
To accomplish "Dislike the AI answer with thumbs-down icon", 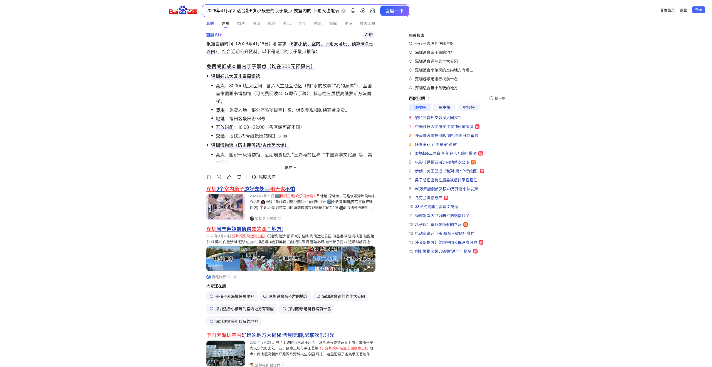I will [239, 177].
